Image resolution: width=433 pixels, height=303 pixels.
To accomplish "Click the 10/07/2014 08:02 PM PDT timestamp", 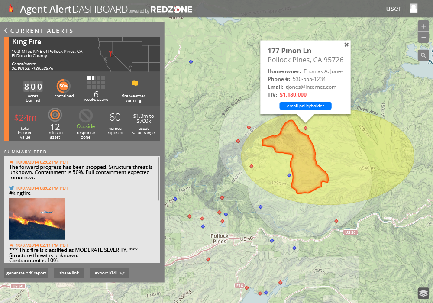I will click(42, 188).
